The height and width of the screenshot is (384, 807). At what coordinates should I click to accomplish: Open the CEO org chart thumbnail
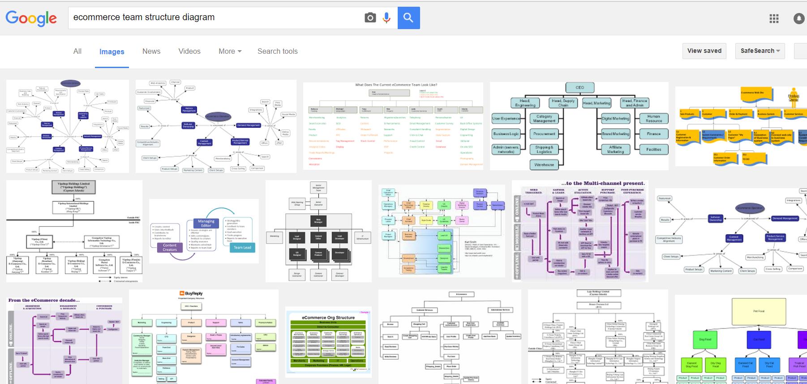[x=579, y=126]
